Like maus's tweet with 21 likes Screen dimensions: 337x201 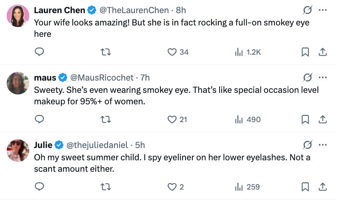pyautogui.click(x=172, y=120)
